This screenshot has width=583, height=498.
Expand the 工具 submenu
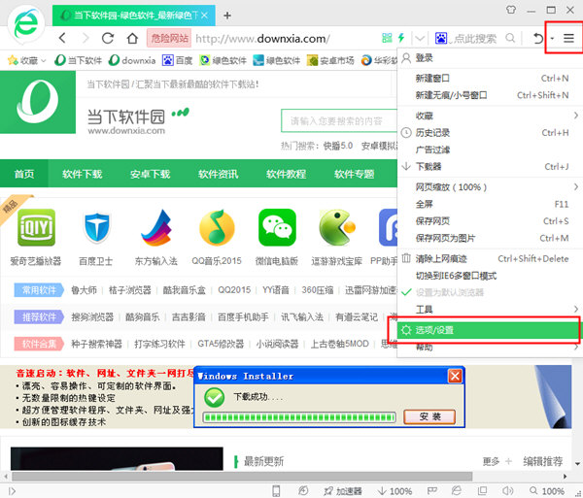pyautogui.click(x=490, y=310)
